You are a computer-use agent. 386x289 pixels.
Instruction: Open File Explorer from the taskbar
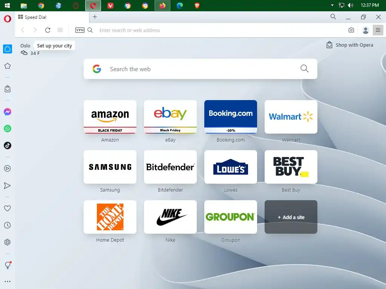coord(24,5)
